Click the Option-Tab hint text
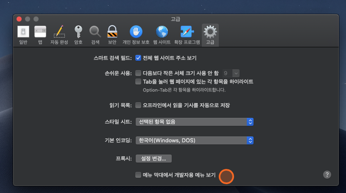346x193 pixels. (184, 90)
